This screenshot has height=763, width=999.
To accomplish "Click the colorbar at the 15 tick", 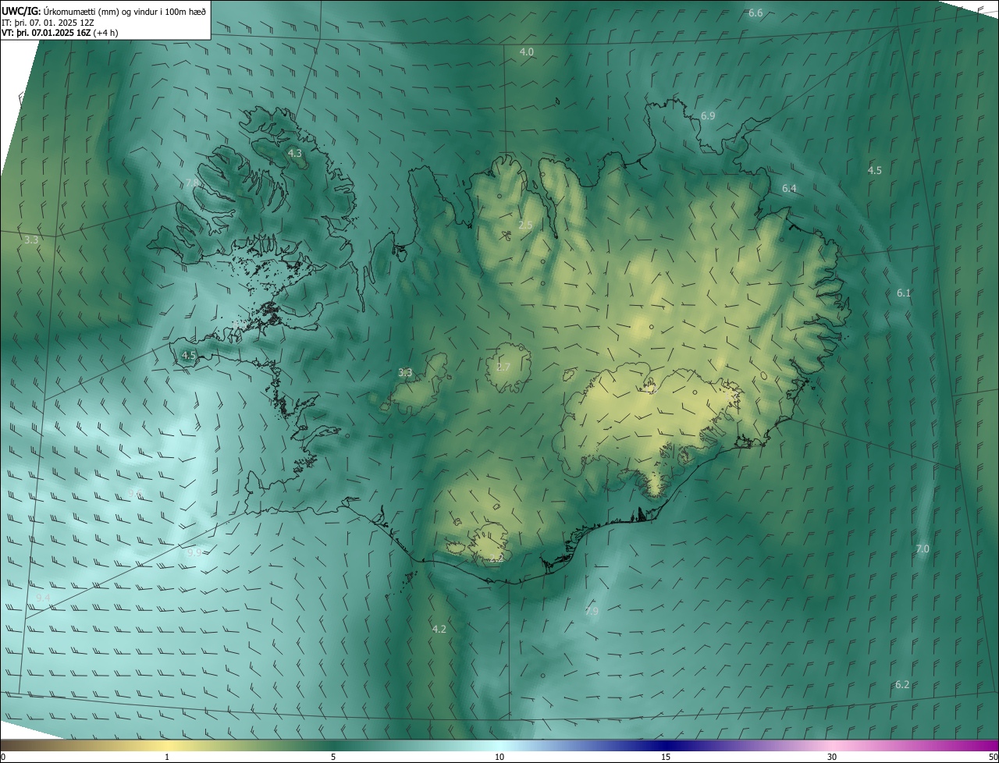I will [666, 757].
